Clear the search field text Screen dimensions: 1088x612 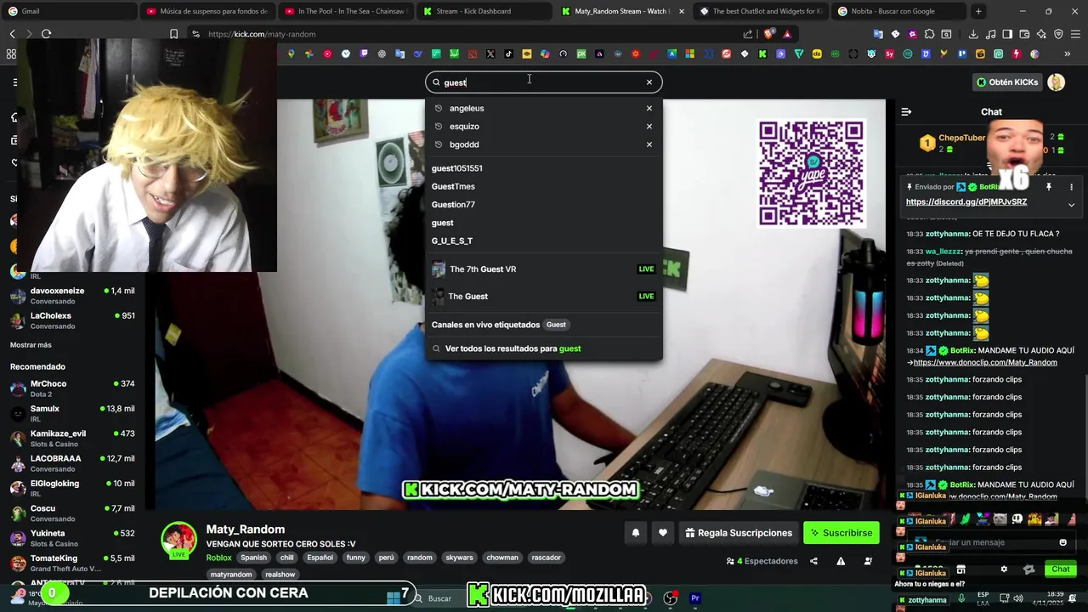pyautogui.click(x=649, y=82)
